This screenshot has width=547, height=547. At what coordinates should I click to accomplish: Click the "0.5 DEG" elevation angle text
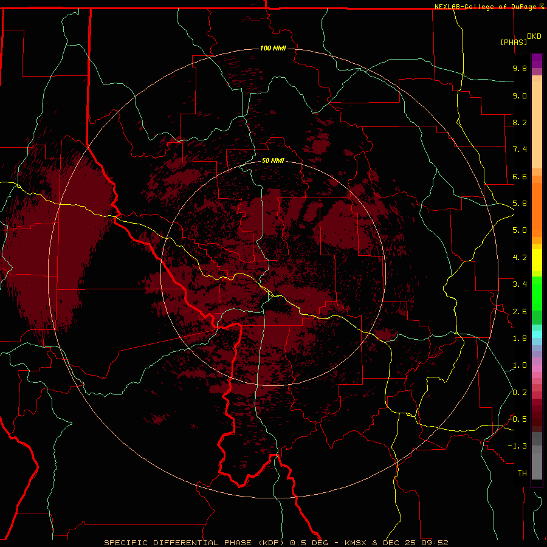(309, 543)
